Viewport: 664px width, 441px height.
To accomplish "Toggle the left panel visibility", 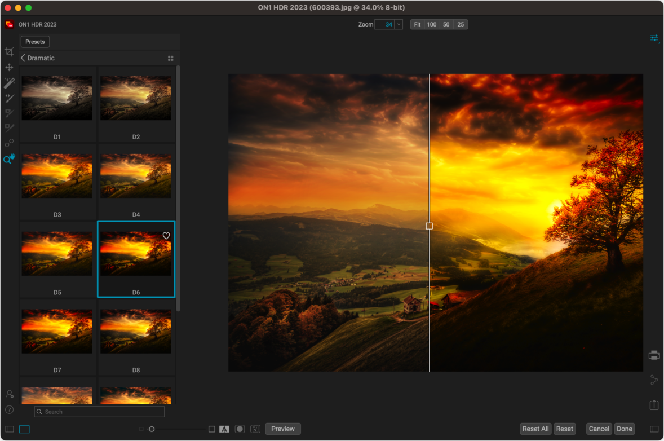I will [10, 429].
